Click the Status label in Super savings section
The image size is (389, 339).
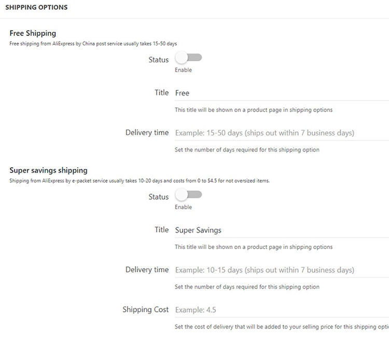coord(158,197)
